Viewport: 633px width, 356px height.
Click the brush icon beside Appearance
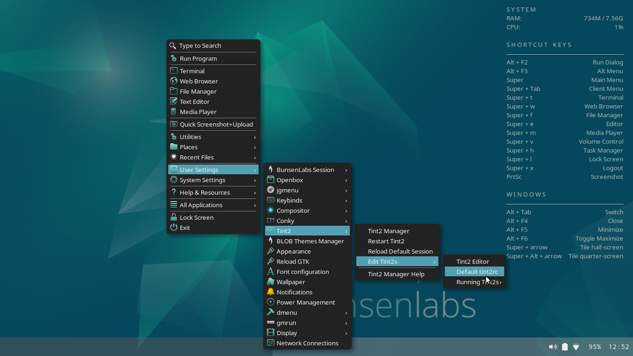(x=271, y=251)
